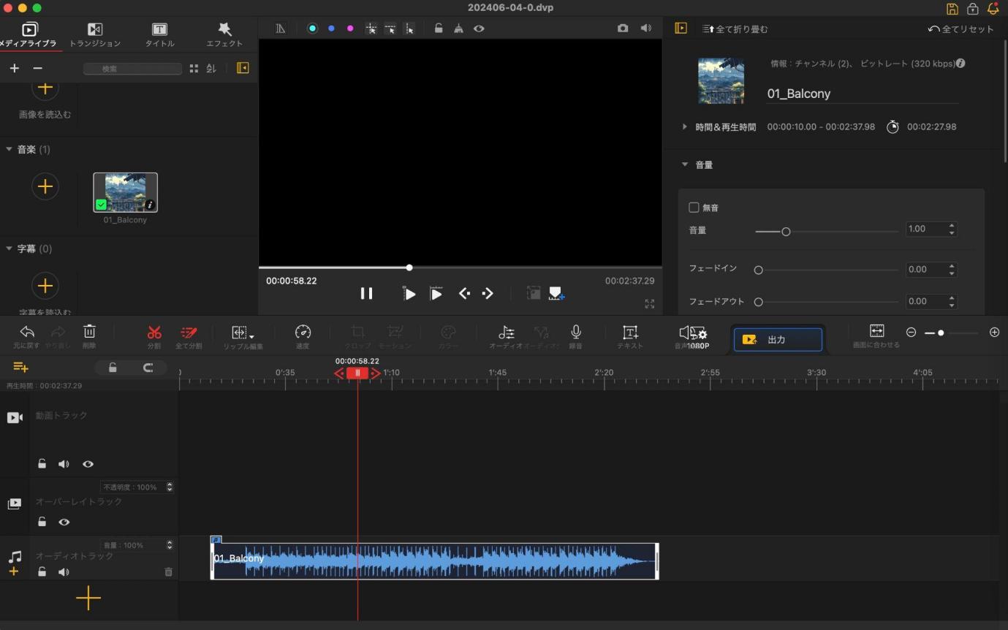Click the play-from-start preview button
The height and width of the screenshot is (630, 1008).
[409, 294]
